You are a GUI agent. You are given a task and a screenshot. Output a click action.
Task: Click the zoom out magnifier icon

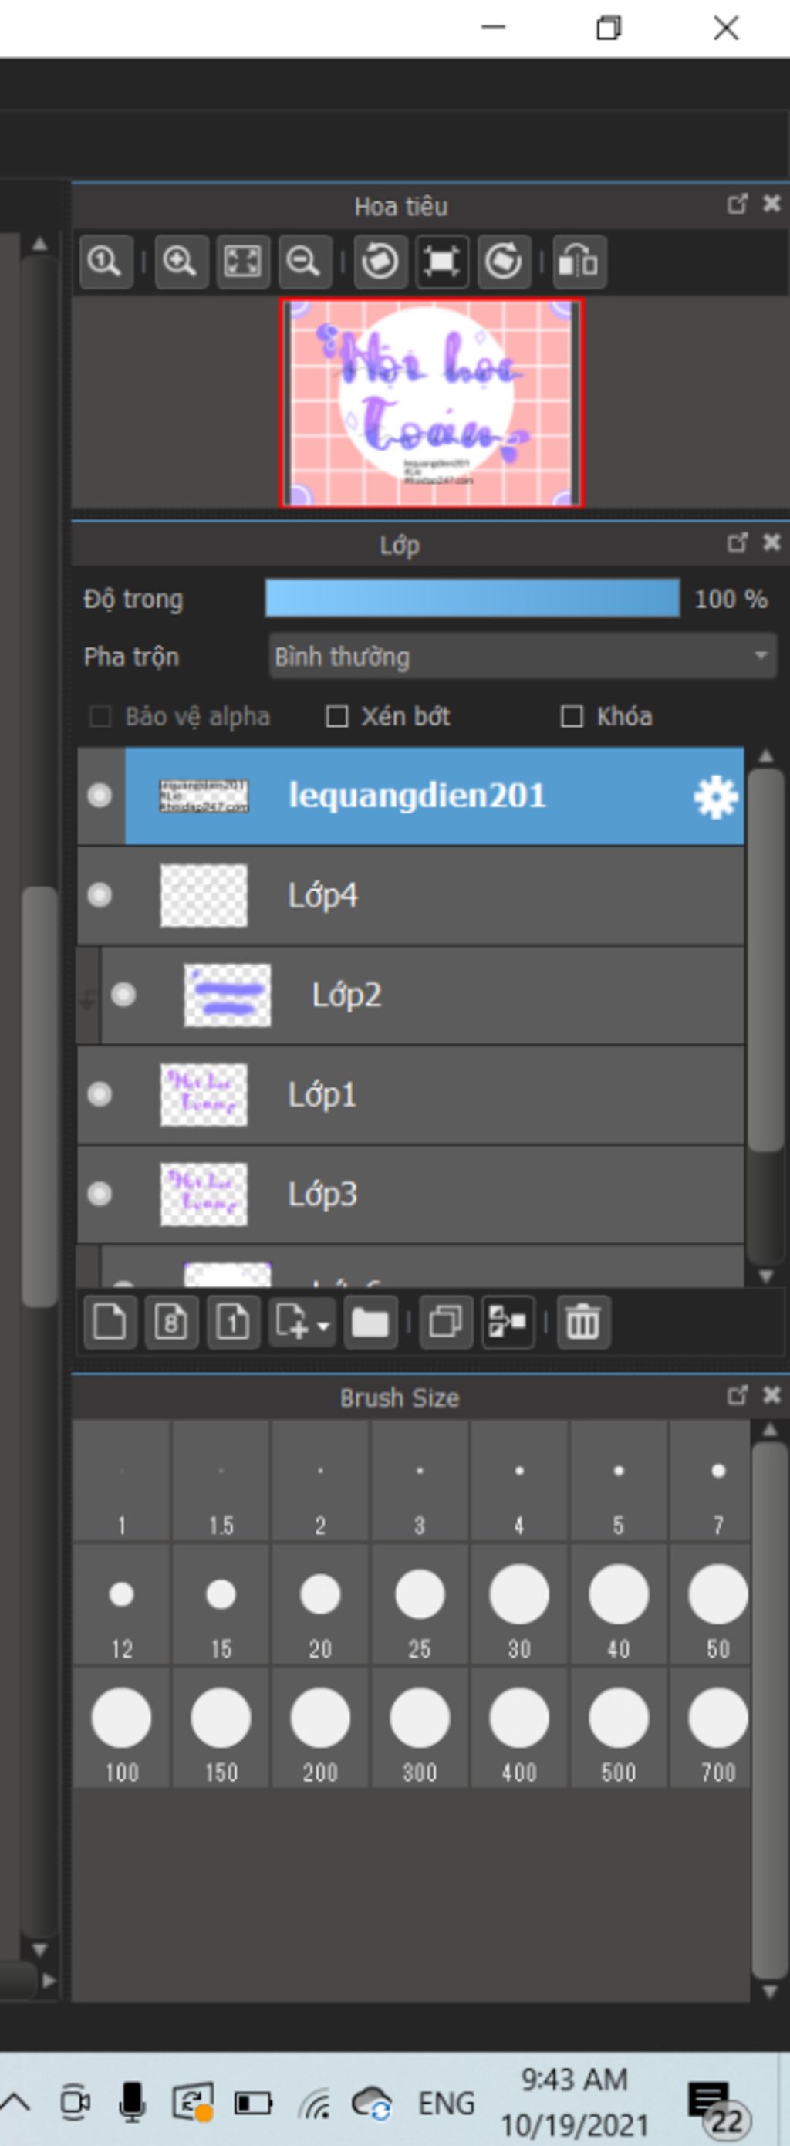tap(304, 262)
